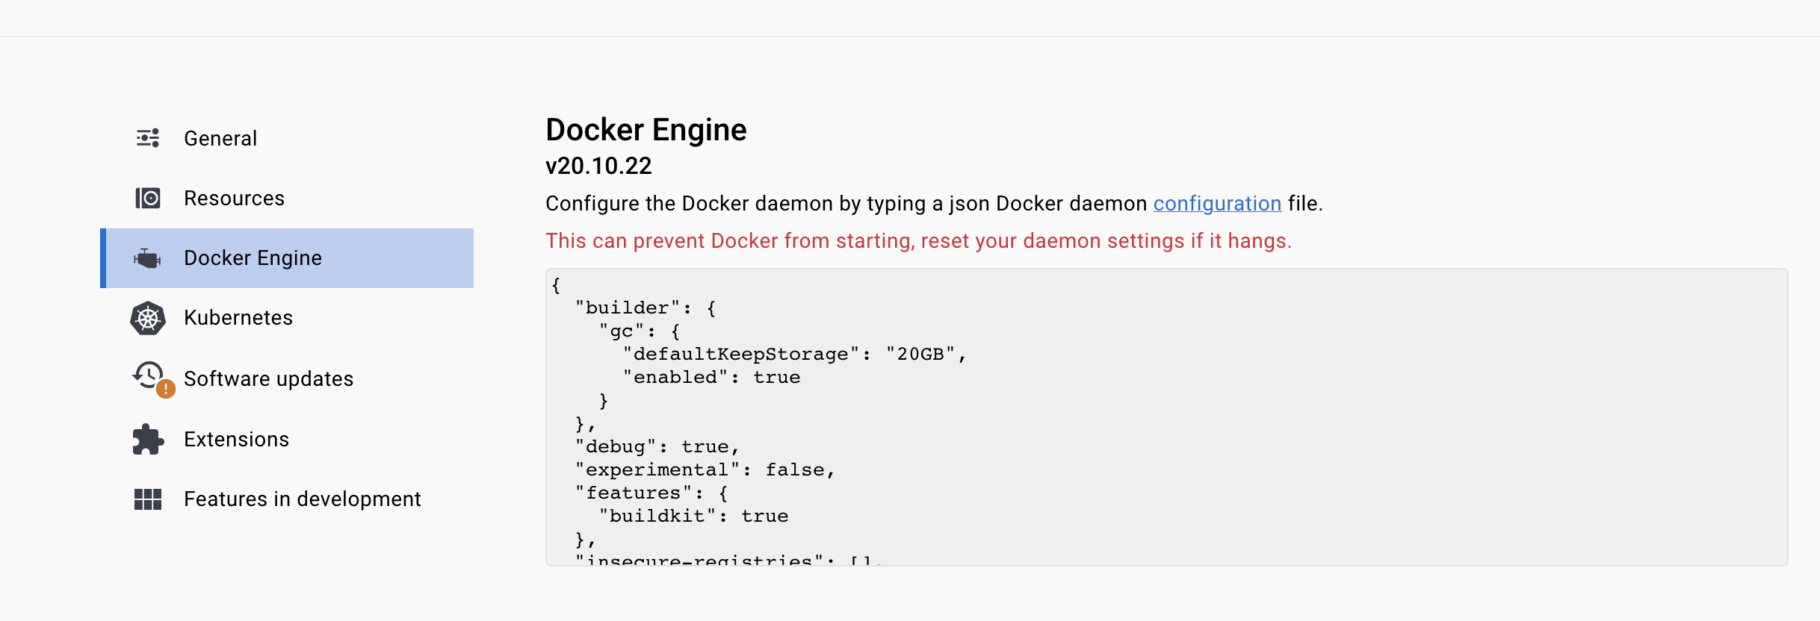Screen dimensions: 1820x621
Task: Click the red daemon warning message
Action: 918,241
